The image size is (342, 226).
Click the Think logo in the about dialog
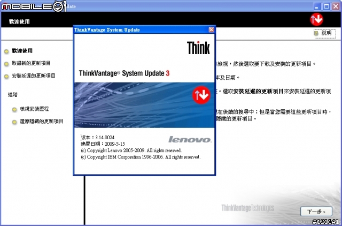[198, 48]
